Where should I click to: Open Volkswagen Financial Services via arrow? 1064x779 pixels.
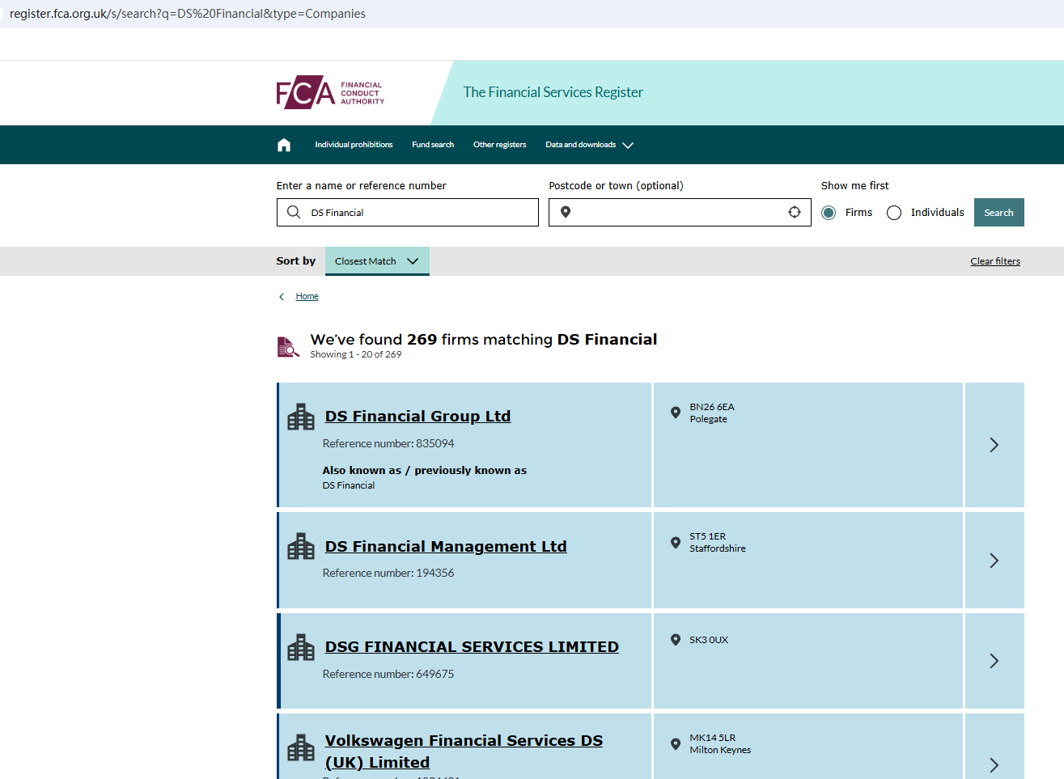coord(994,764)
